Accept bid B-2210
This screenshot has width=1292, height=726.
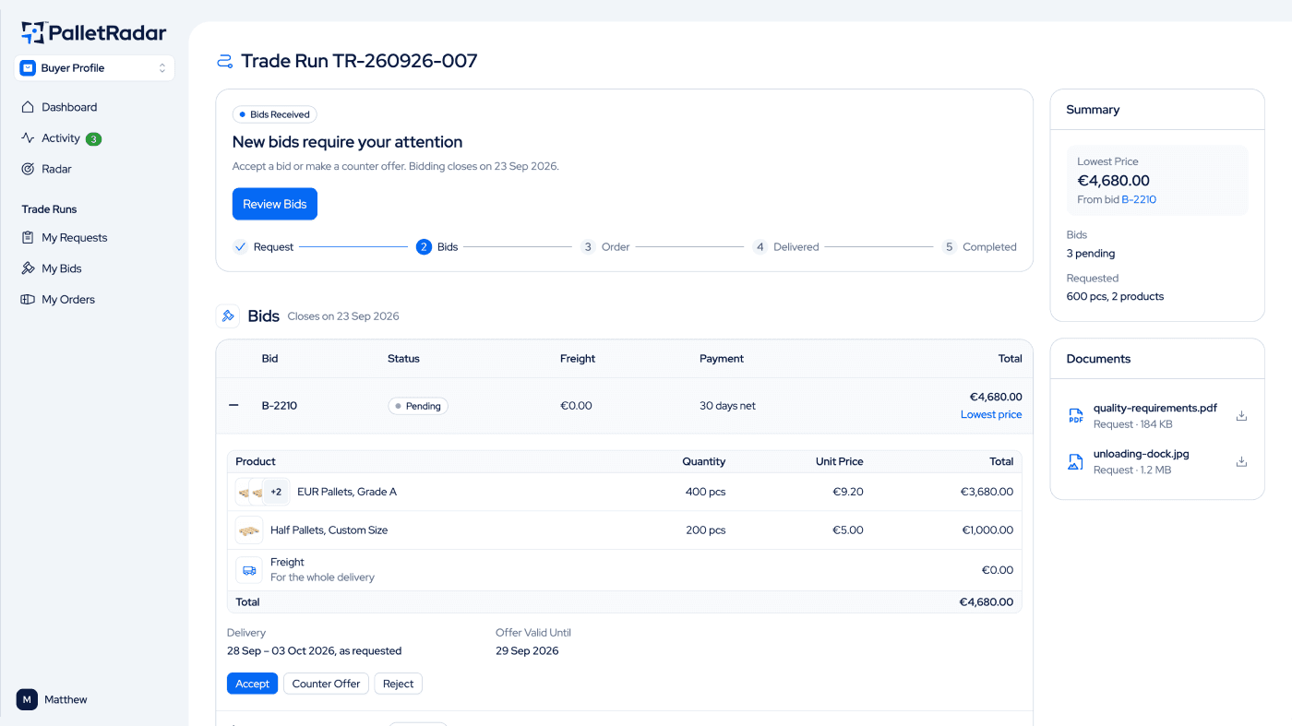click(252, 684)
